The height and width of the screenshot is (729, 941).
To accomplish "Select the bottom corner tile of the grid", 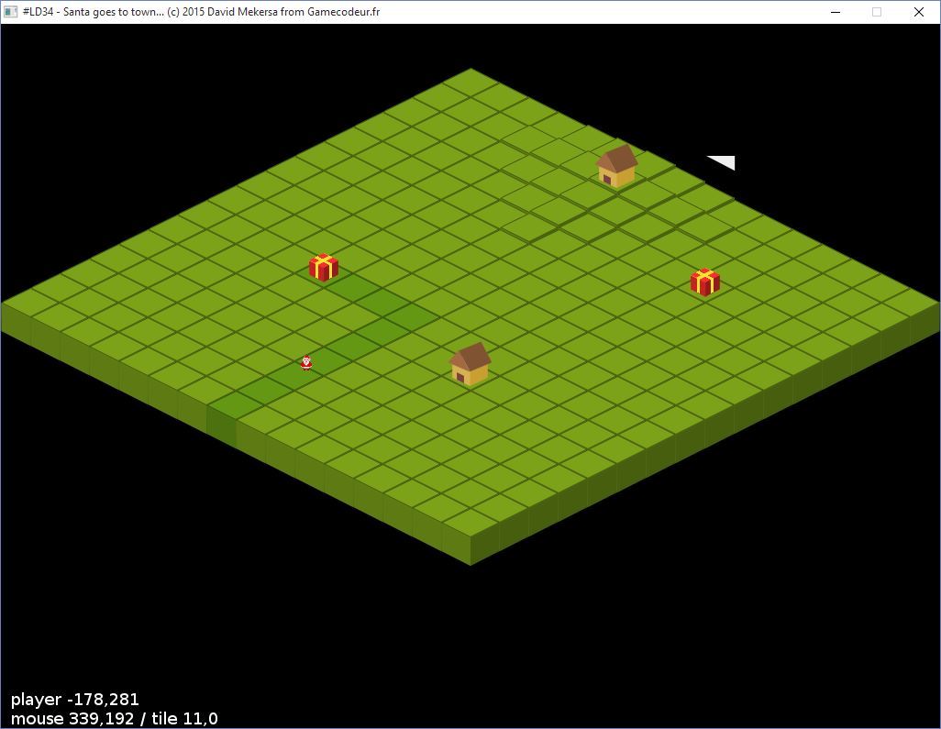I will pyautogui.click(x=470, y=522).
